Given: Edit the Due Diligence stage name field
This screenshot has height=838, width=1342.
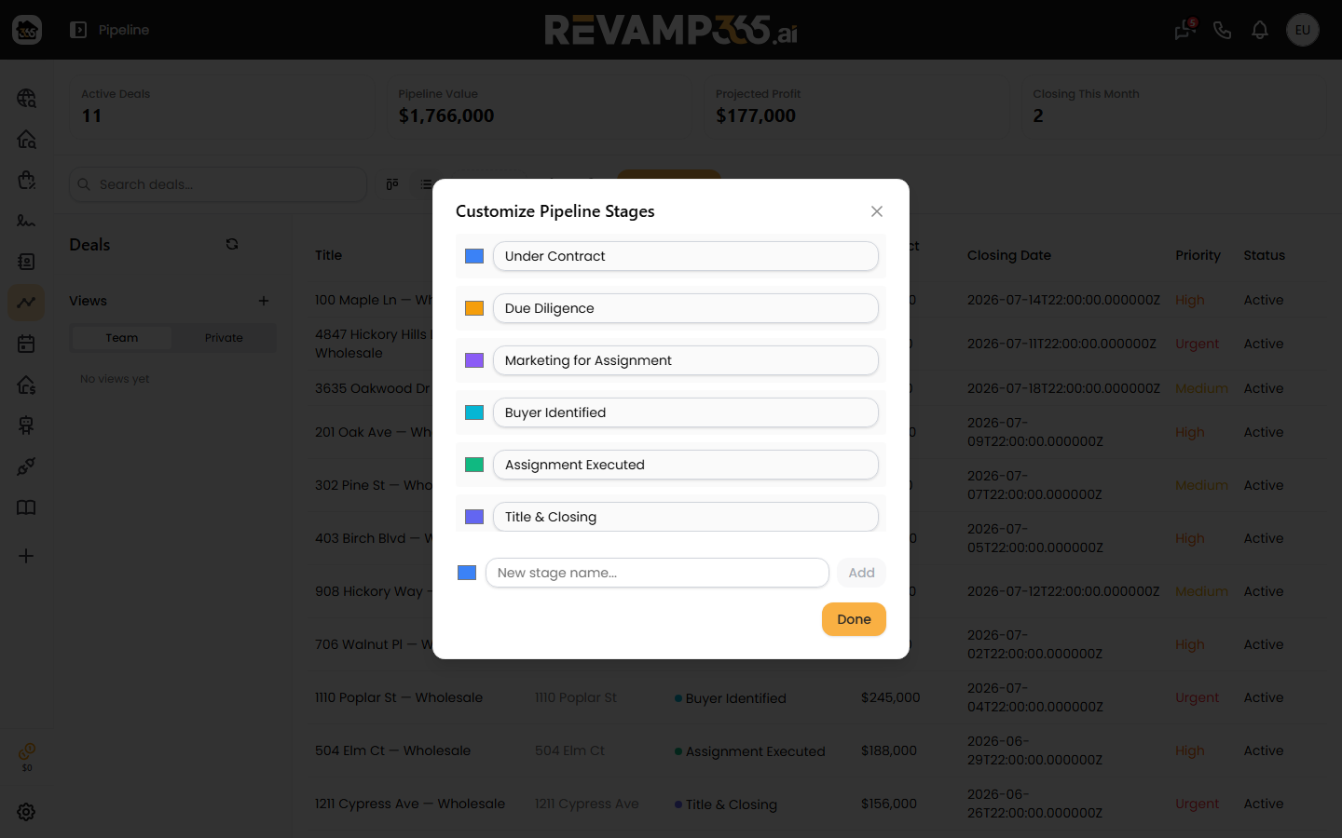Looking at the screenshot, I should (686, 308).
